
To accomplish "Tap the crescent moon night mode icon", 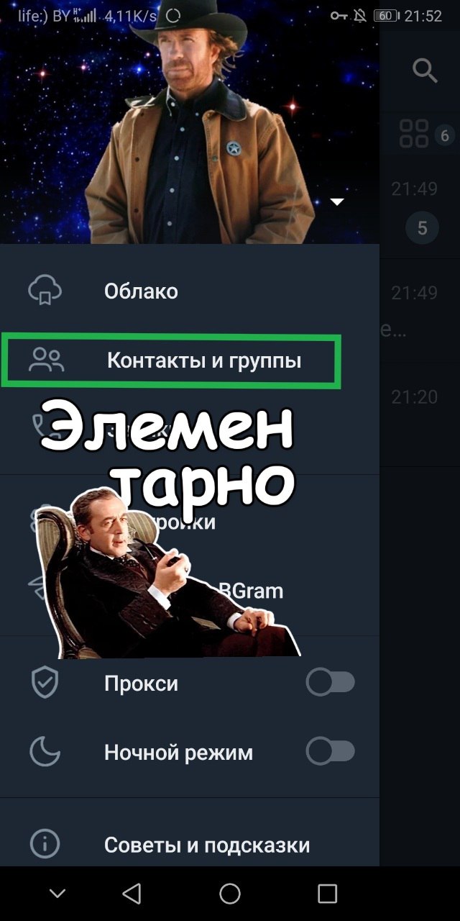I will [x=45, y=753].
